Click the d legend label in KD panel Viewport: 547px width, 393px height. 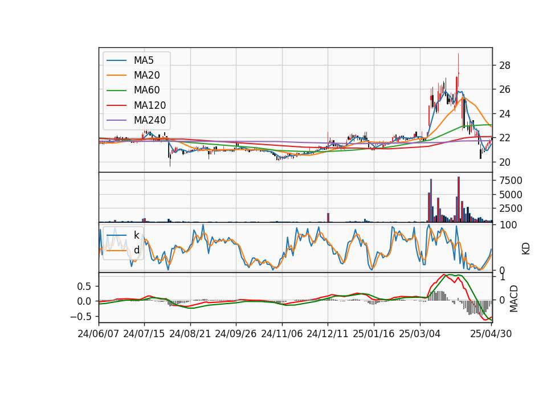pos(136,250)
